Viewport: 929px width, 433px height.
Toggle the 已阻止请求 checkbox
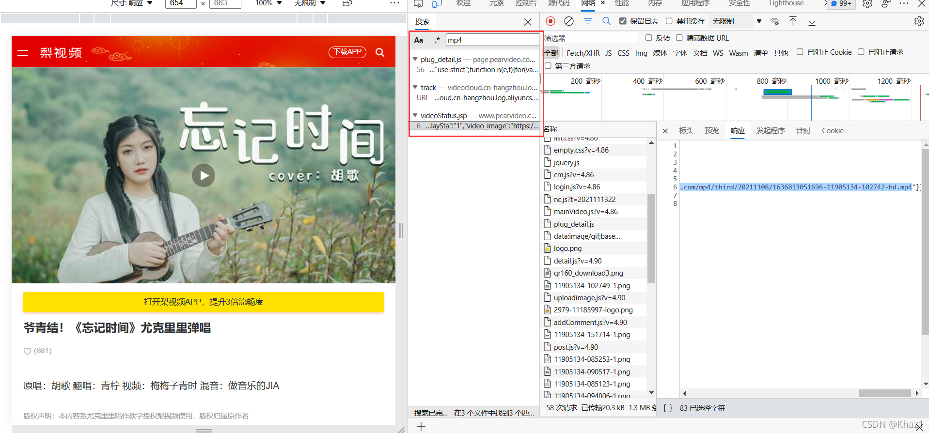tap(861, 52)
